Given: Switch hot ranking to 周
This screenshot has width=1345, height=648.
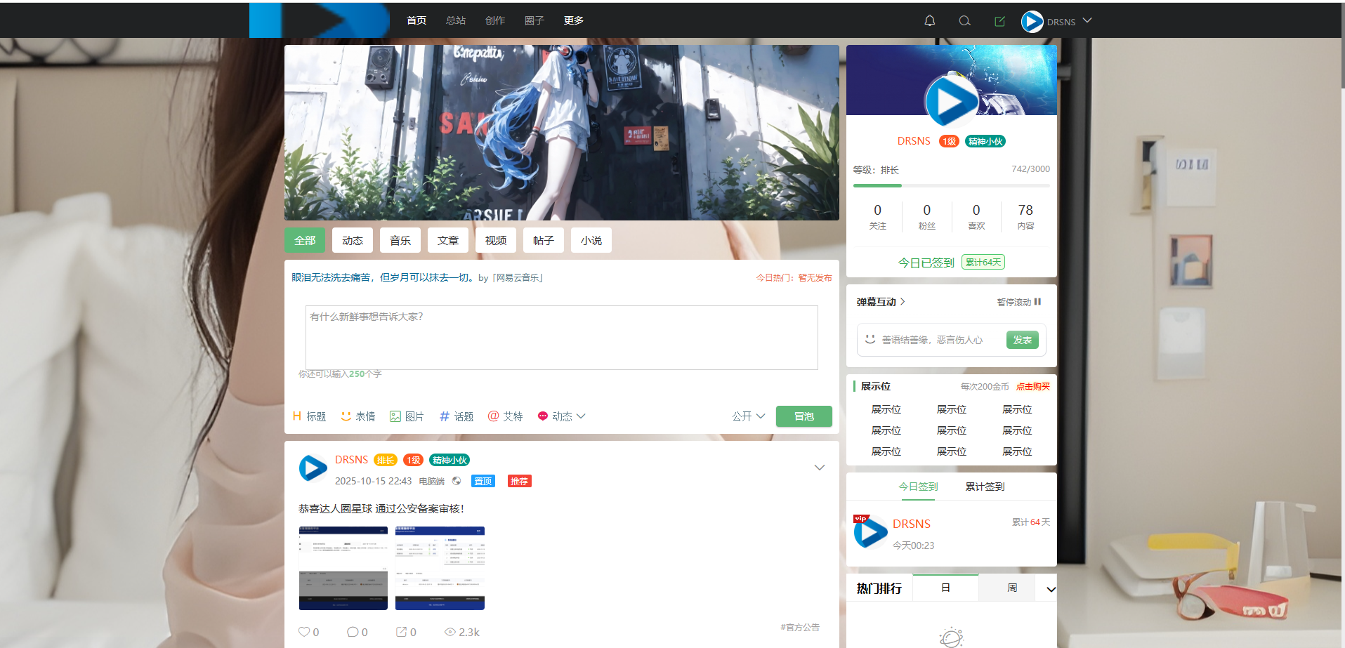Looking at the screenshot, I should pyautogui.click(x=1011, y=588).
